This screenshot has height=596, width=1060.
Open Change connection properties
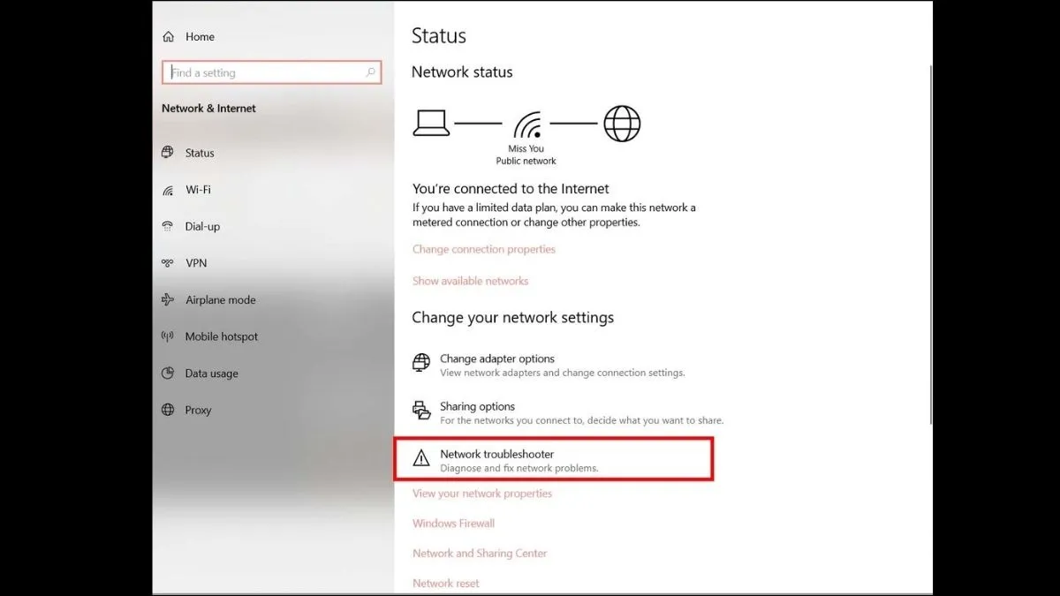[483, 249]
